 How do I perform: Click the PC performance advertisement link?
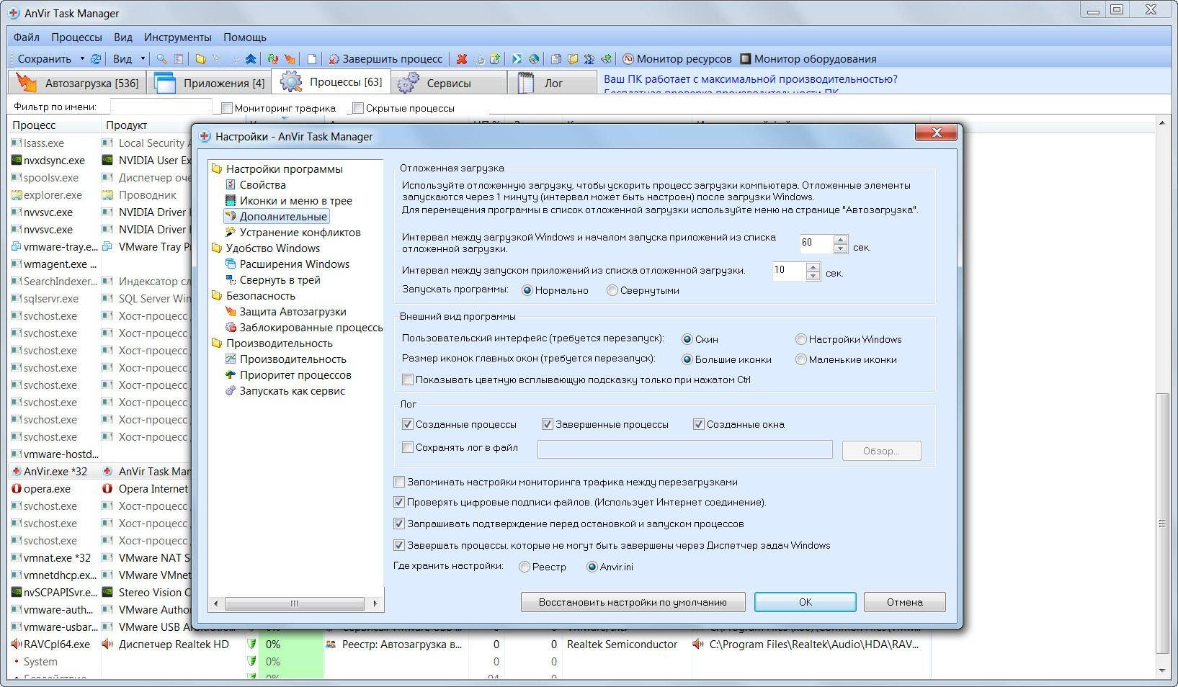[x=751, y=79]
